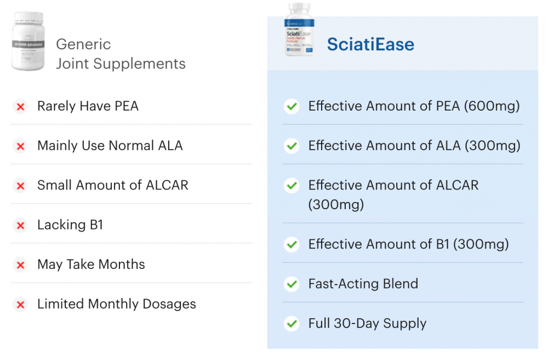Image resolution: width=548 pixels, height=357 pixels.
Task: Click the red X beside Rarely Have PEA
Action: tap(21, 107)
